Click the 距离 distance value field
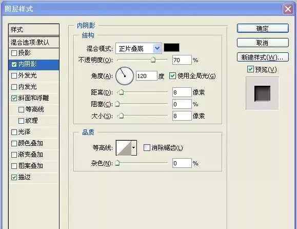This screenshot has height=229, width=297. 182,92
